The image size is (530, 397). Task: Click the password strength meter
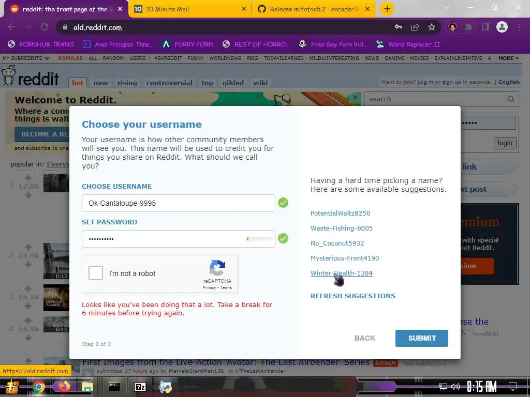pyautogui.click(x=260, y=239)
